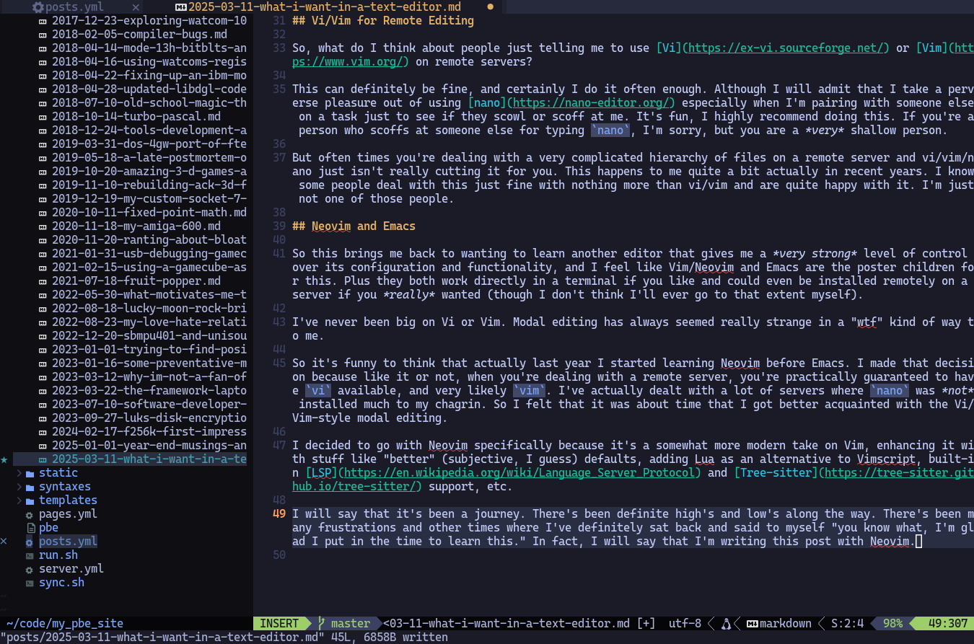Click the 49:307 cursor position indicator
This screenshot has height=644, width=974.
[948, 624]
